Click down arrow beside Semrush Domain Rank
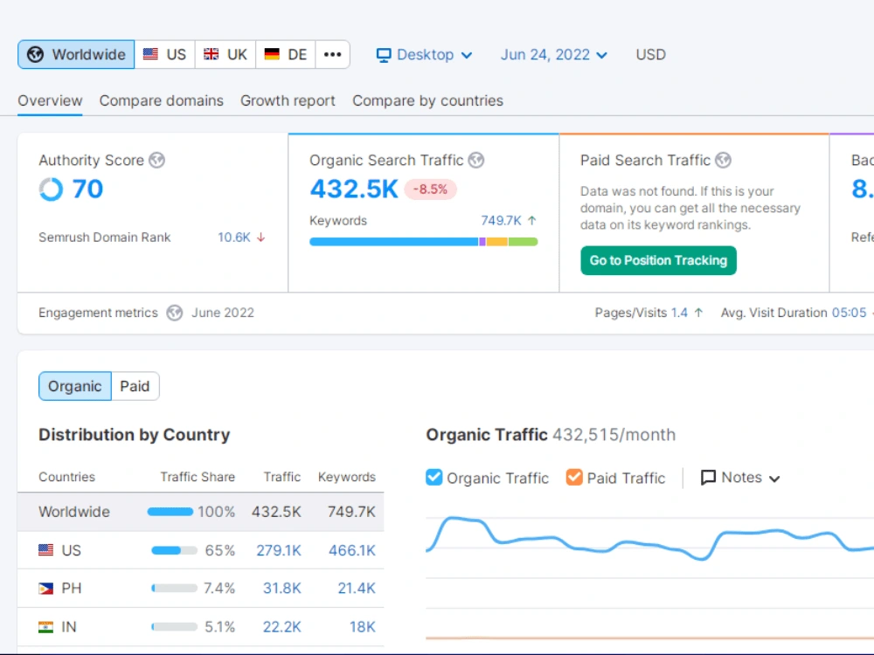Screen dimensions: 874x655 [x=260, y=238]
